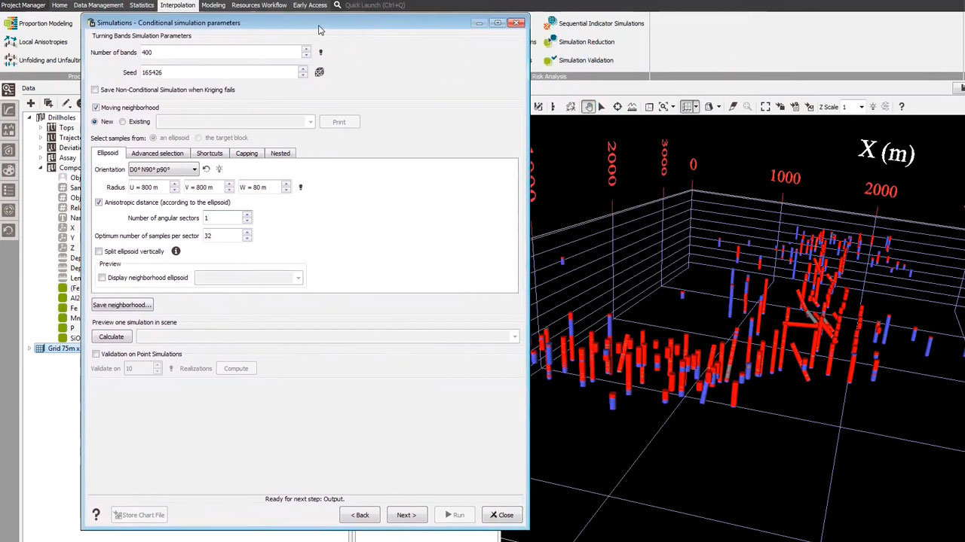Select the Existing neighborhood radio button
The image size is (965, 542).
tap(123, 122)
